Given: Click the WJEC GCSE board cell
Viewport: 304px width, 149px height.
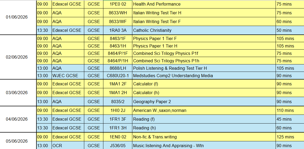Looking at the screenshot, I should click(68, 76).
